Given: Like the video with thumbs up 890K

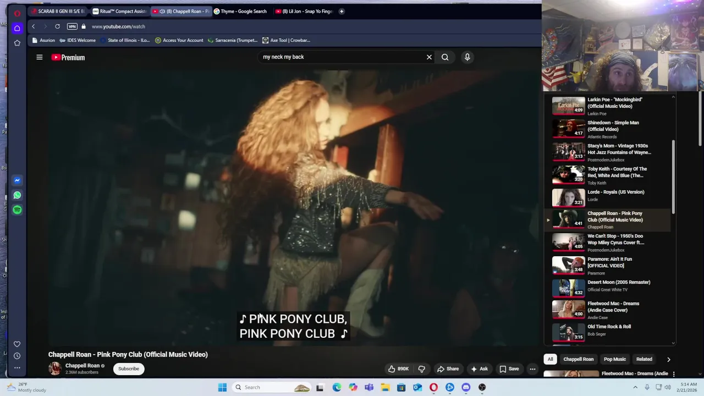Looking at the screenshot, I should [398, 369].
